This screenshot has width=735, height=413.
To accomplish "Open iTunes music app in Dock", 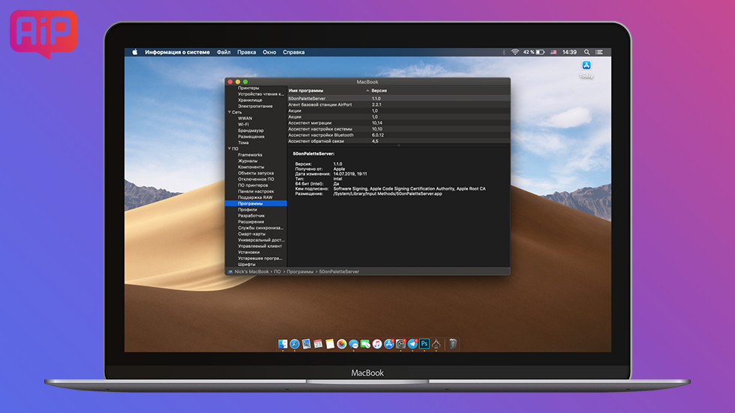I will coord(376,344).
